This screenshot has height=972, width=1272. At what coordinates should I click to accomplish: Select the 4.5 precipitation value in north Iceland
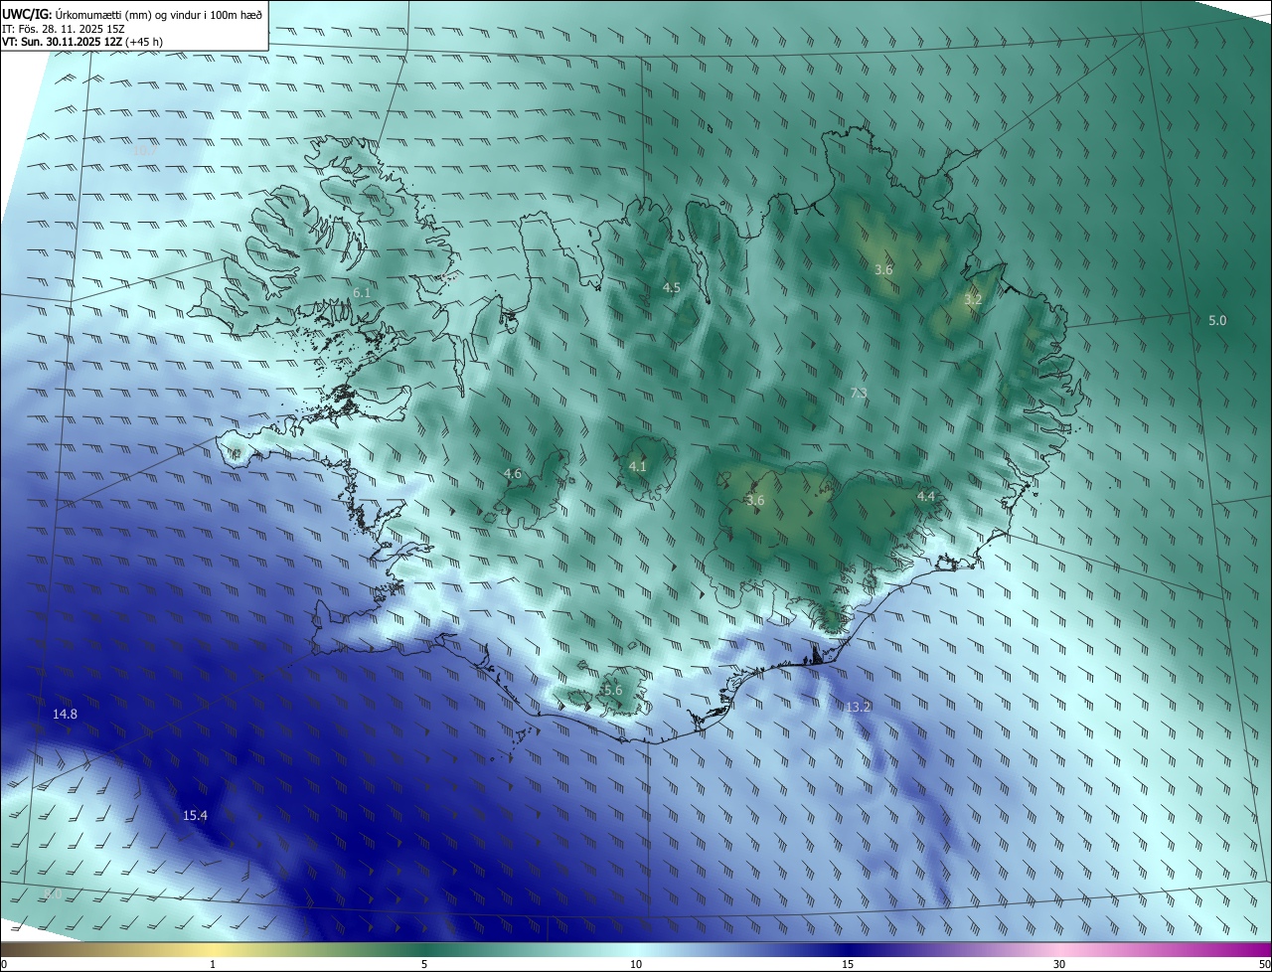coord(672,288)
